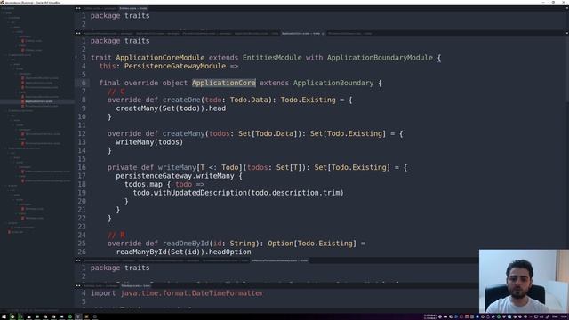The height and width of the screenshot is (320, 569).
Task: Select the active tab above the DateTimeFormatter code
Action: point(135,286)
